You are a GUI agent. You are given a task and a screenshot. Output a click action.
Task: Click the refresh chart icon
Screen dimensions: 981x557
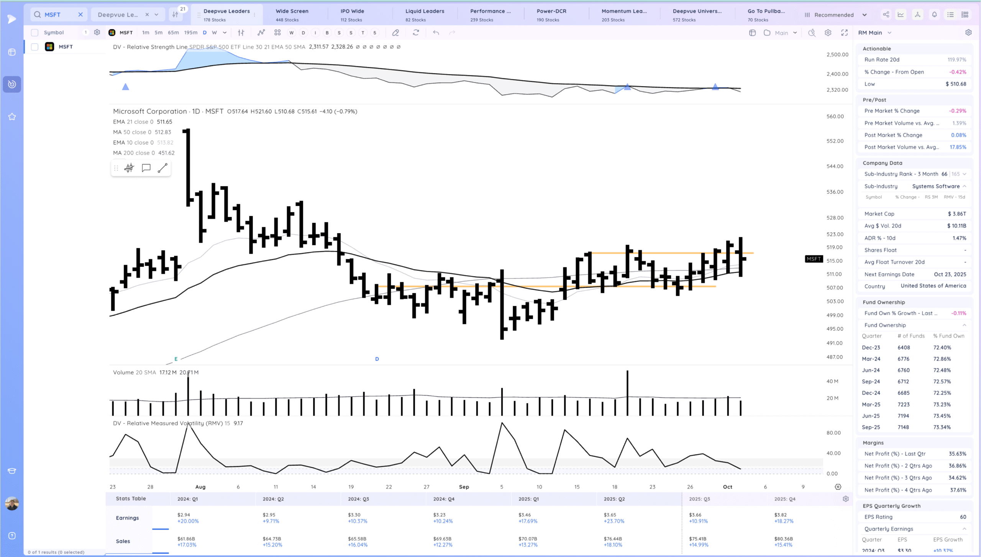[416, 33]
